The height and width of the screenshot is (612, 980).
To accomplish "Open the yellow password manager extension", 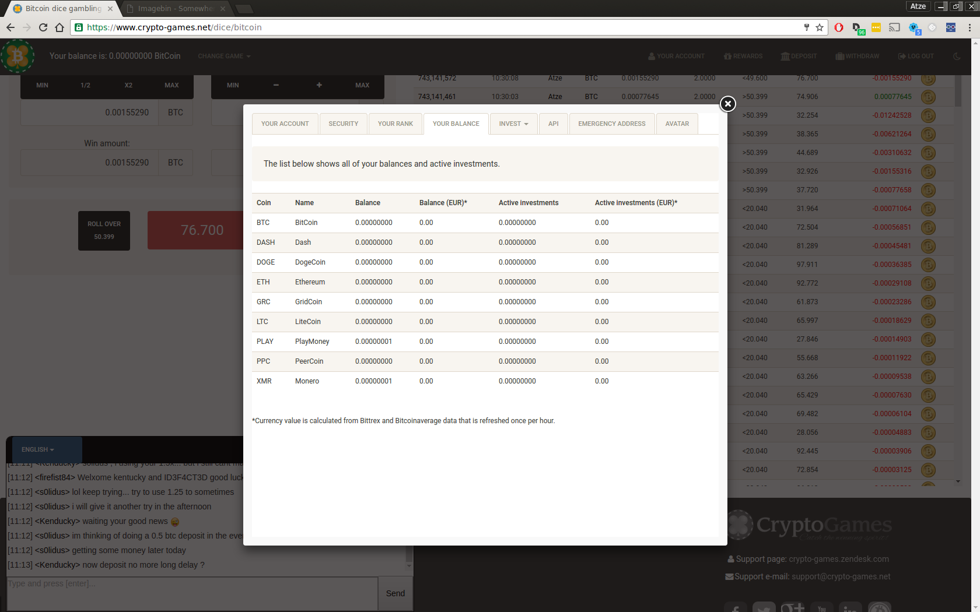I will point(876,27).
